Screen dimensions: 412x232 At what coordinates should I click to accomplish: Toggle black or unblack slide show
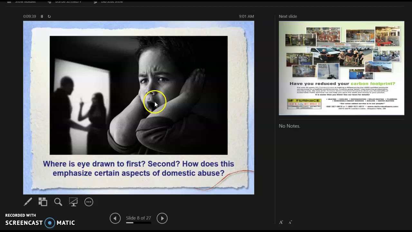click(x=73, y=202)
